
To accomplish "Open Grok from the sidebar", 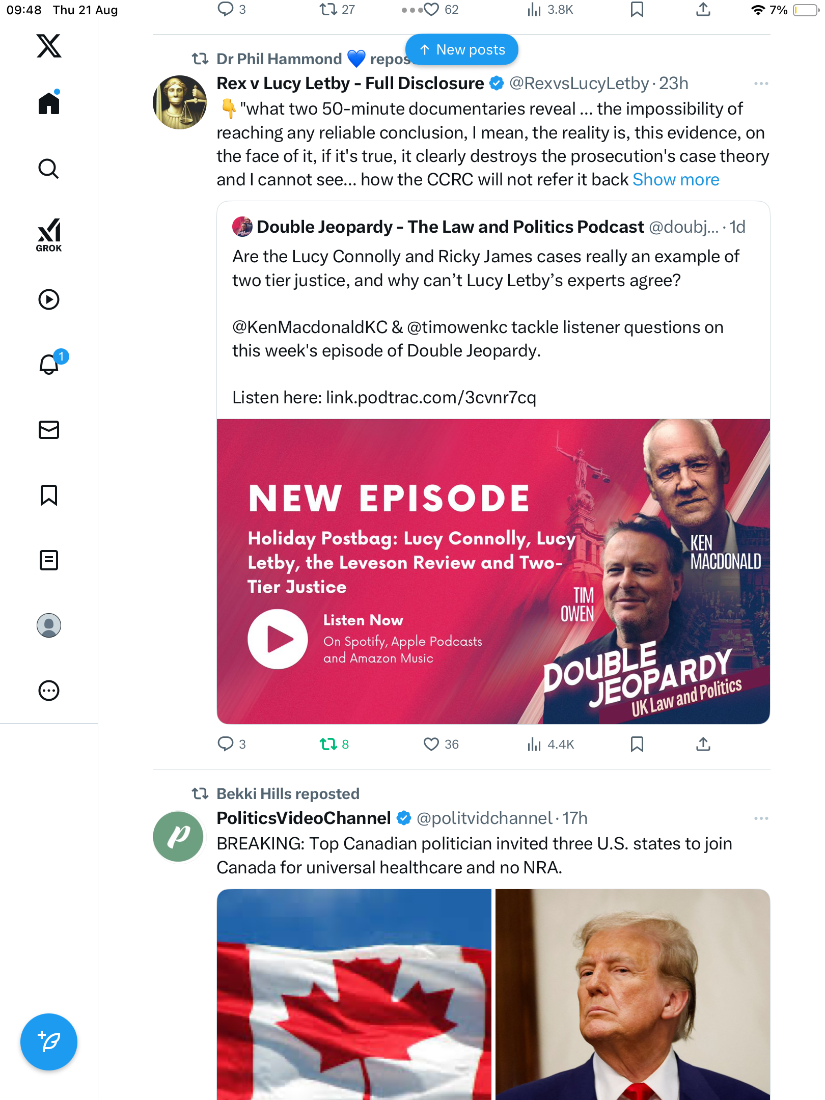I will click(x=49, y=235).
